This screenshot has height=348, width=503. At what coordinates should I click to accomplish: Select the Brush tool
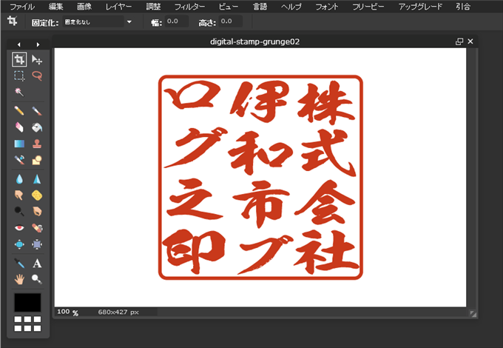[37, 111]
